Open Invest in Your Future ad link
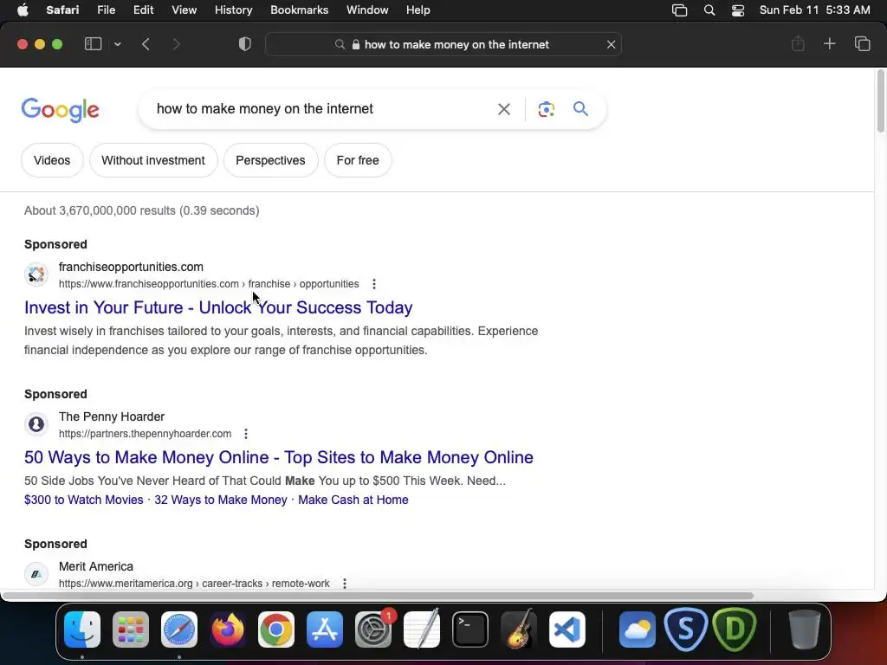 (x=218, y=307)
